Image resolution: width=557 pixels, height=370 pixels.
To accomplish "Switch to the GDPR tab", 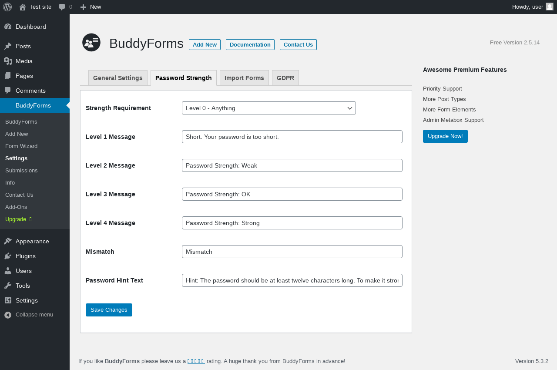I will pos(285,78).
